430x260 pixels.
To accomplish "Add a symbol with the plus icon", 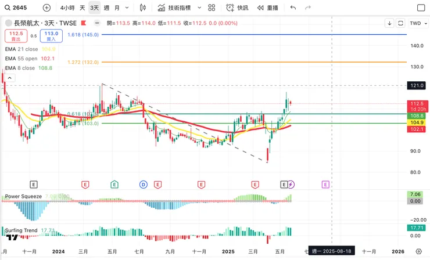I will pyautogui.click(x=46, y=8).
